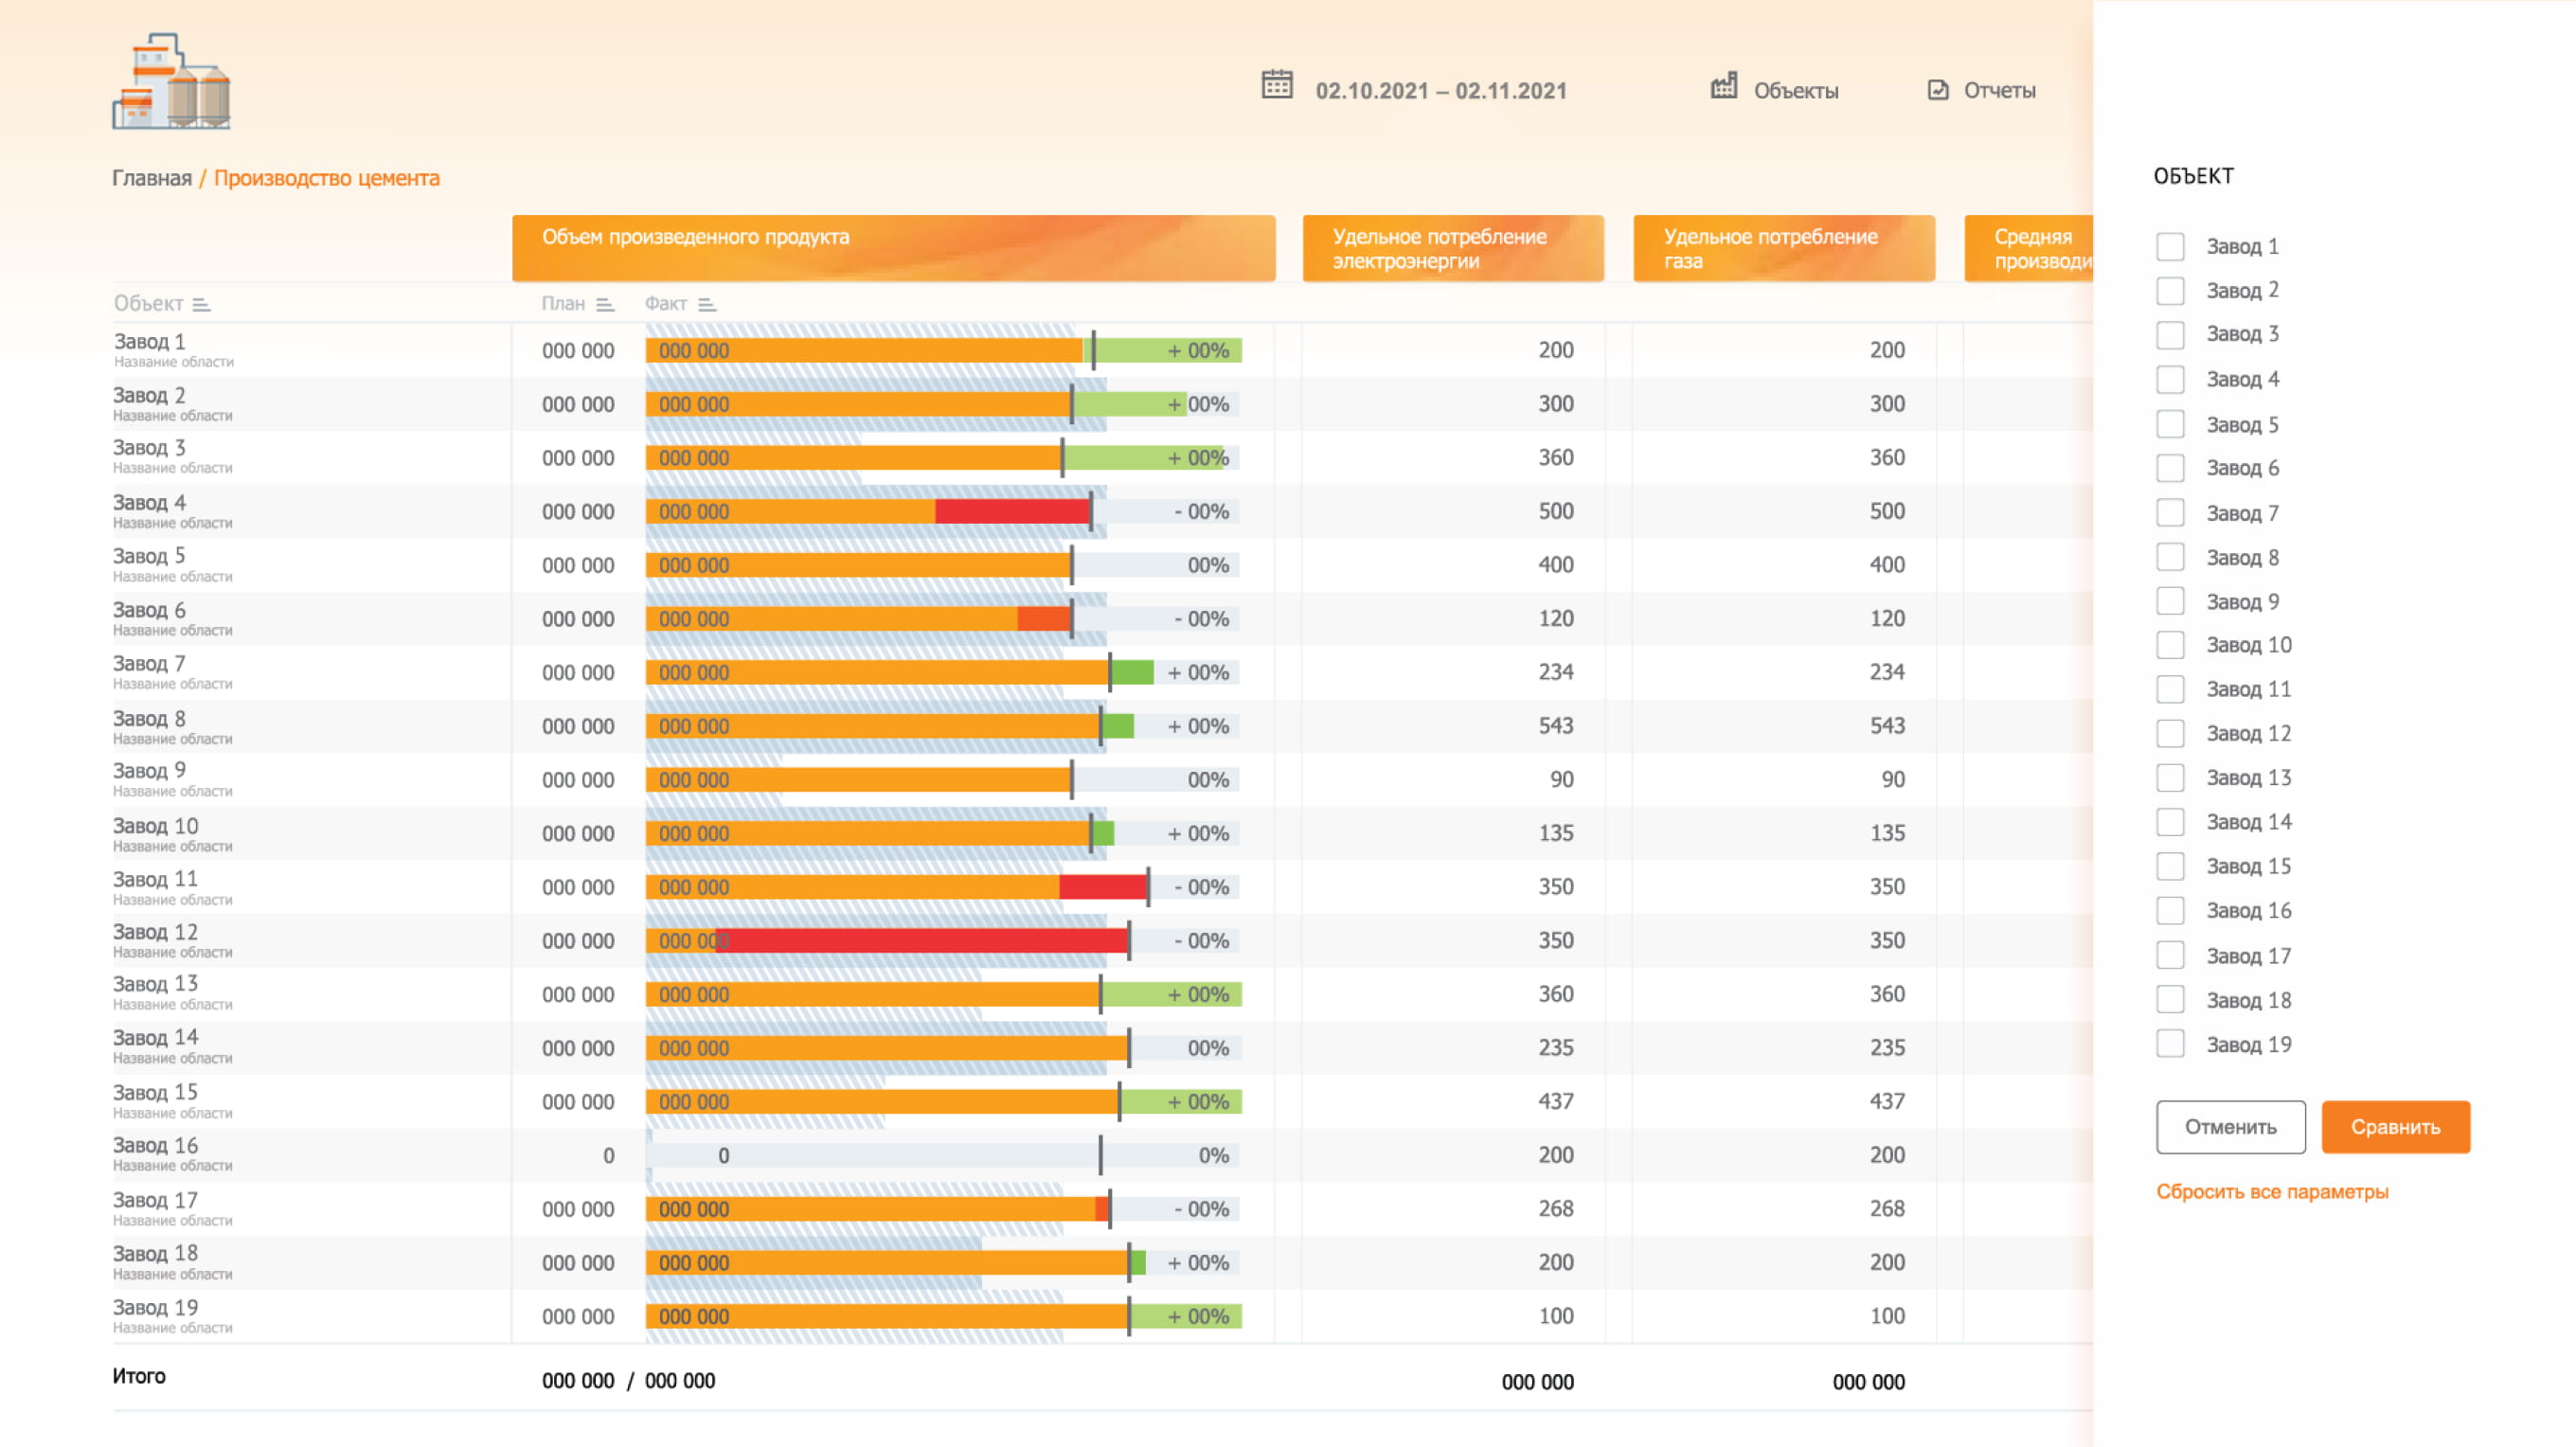Screen dimensions: 2576x1447
Task: Click the cement factory logo icon
Action: point(171,82)
